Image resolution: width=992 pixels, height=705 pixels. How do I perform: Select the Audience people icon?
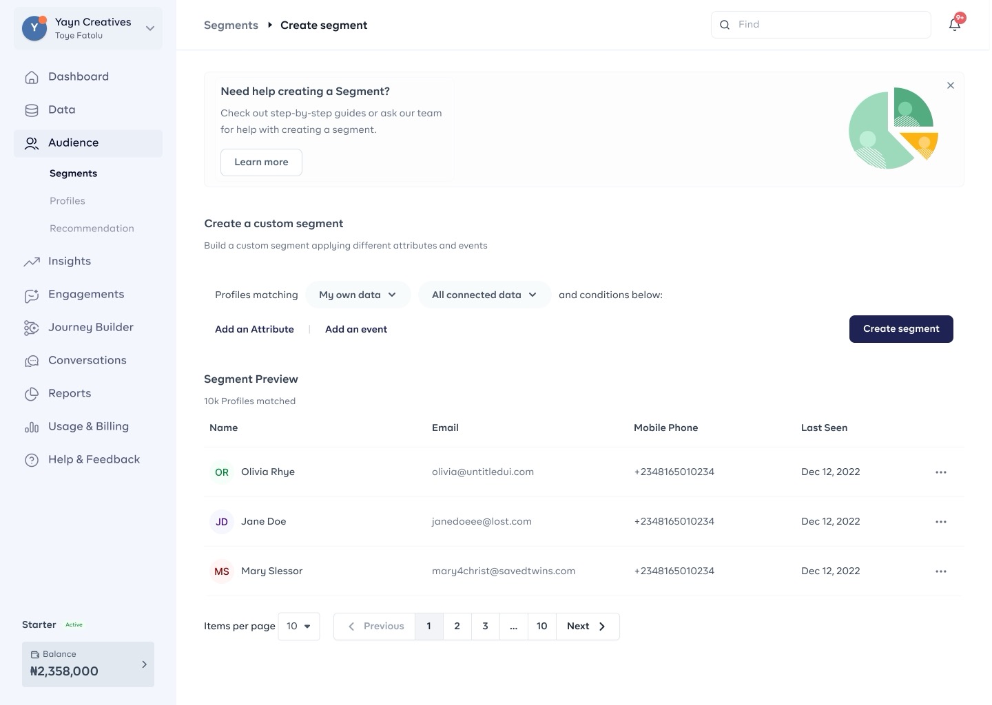click(x=32, y=143)
